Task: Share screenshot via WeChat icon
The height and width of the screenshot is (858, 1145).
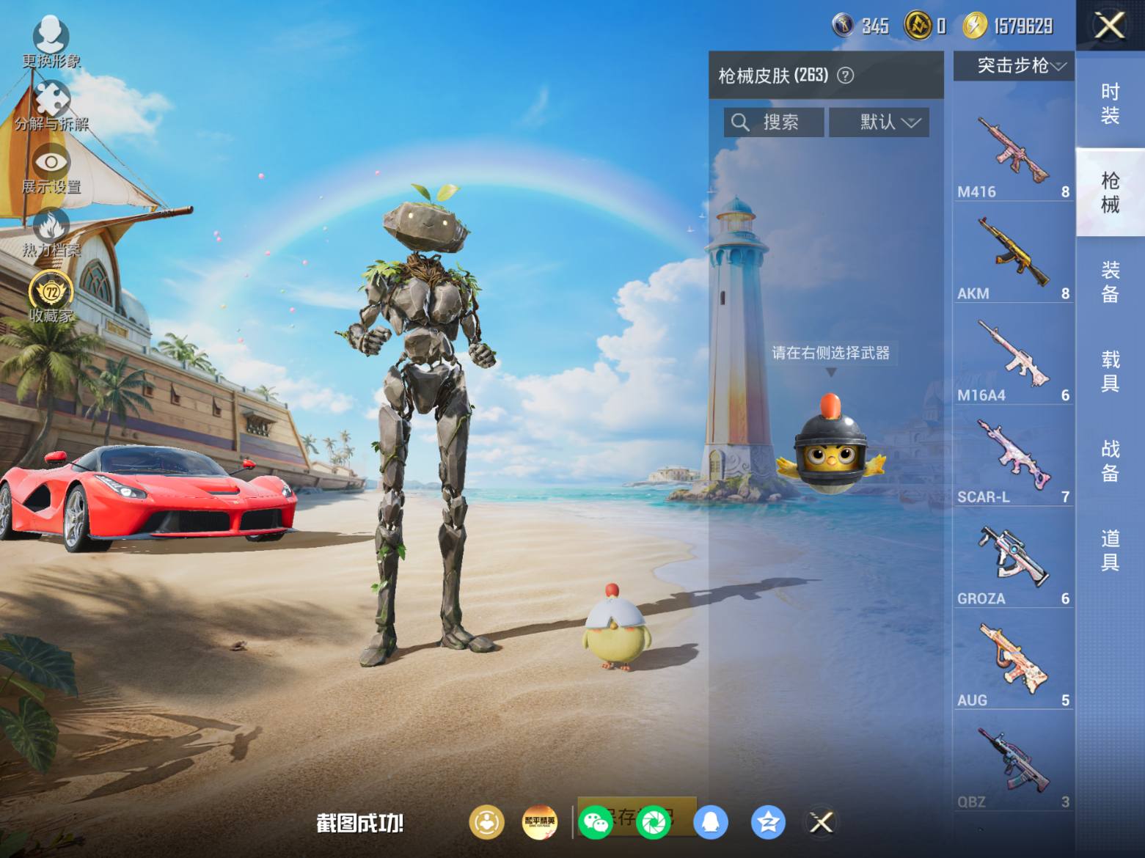Action: tap(596, 822)
